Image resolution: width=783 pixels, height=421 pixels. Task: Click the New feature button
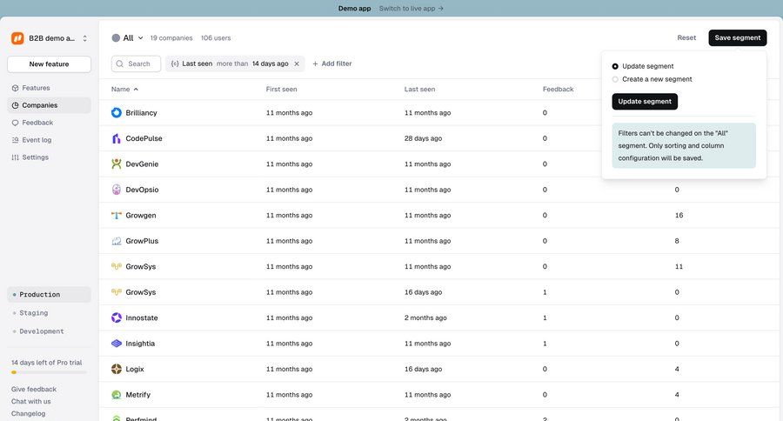(x=49, y=63)
